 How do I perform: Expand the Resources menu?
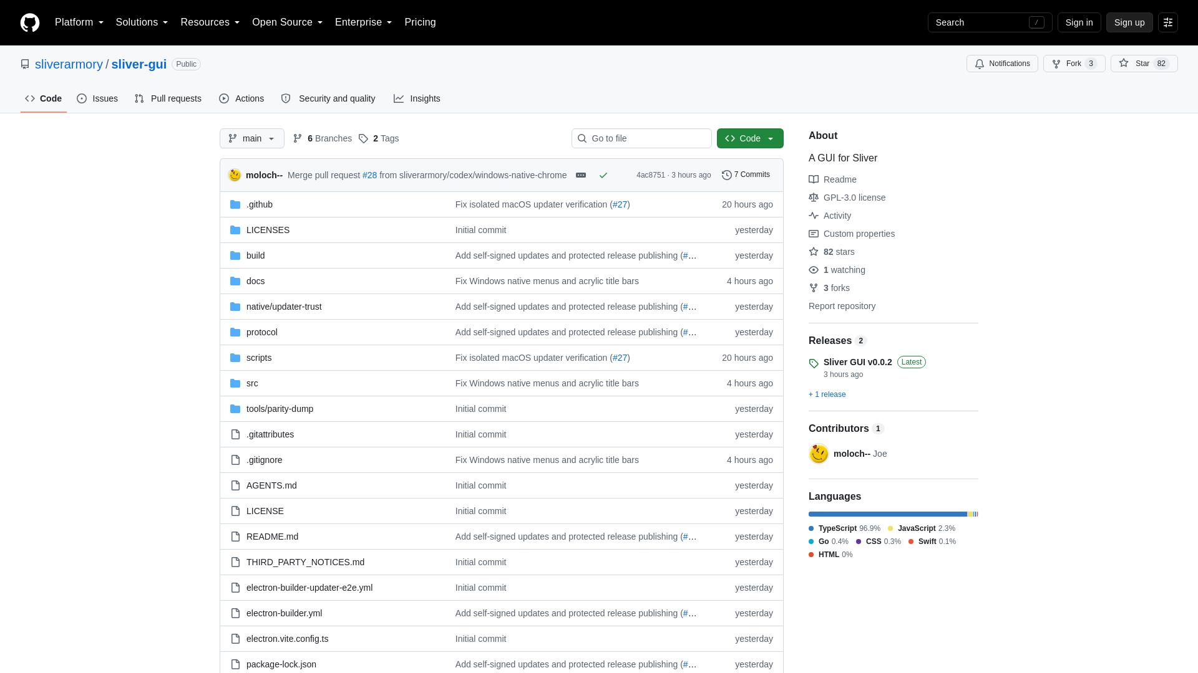click(x=210, y=22)
